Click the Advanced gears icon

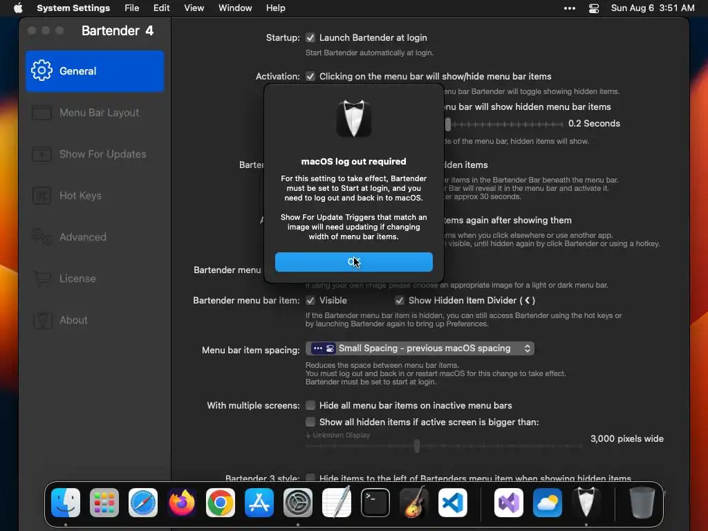(x=41, y=236)
